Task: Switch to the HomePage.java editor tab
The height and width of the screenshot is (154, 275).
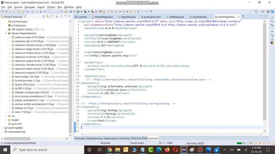Action: pos(102,17)
